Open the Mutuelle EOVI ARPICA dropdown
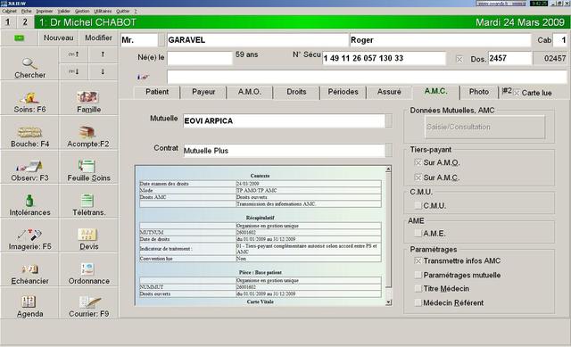 (x=389, y=121)
